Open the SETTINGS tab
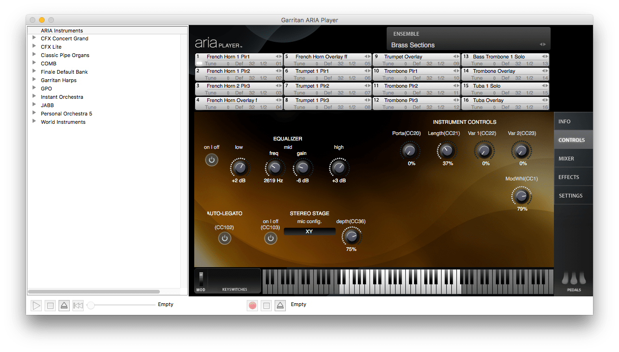The image size is (619, 352). 573,196
